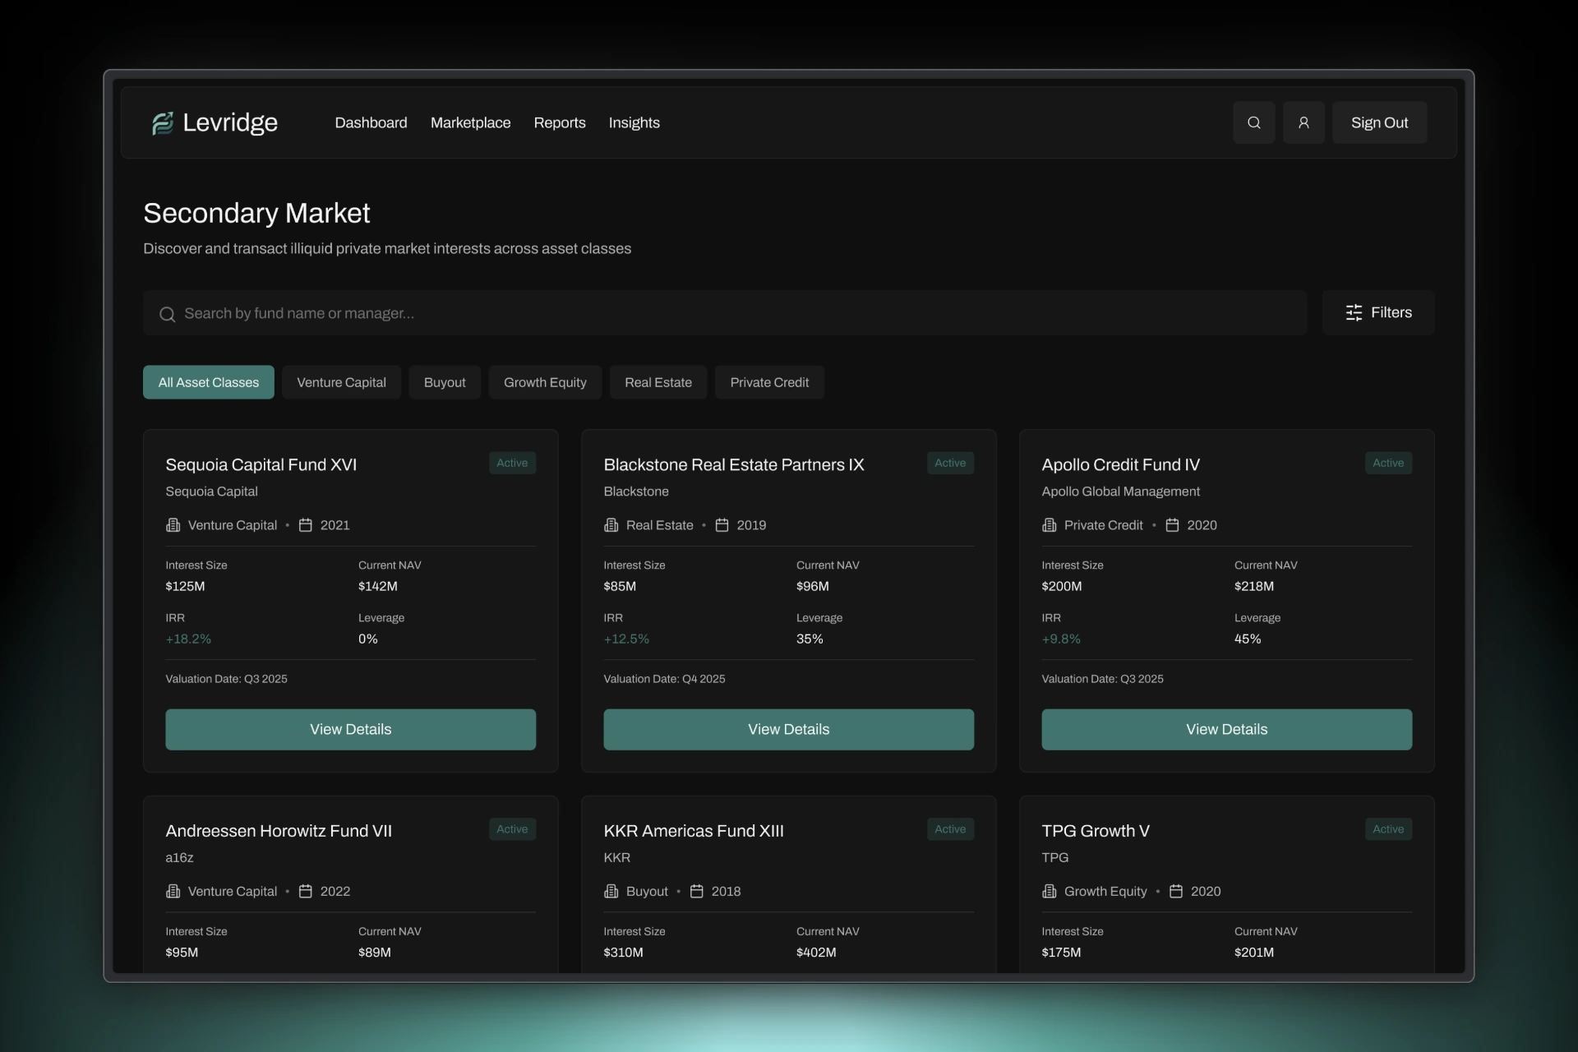Click calendar icon beside 2021 on Sequoia card
Viewport: 1578px width, 1052px height.
click(305, 524)
